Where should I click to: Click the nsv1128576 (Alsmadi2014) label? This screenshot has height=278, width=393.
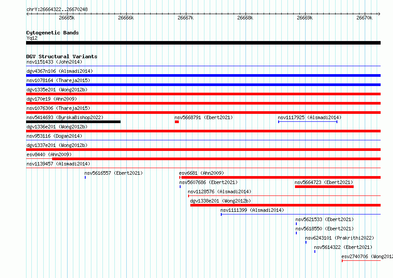pos(219,192)
